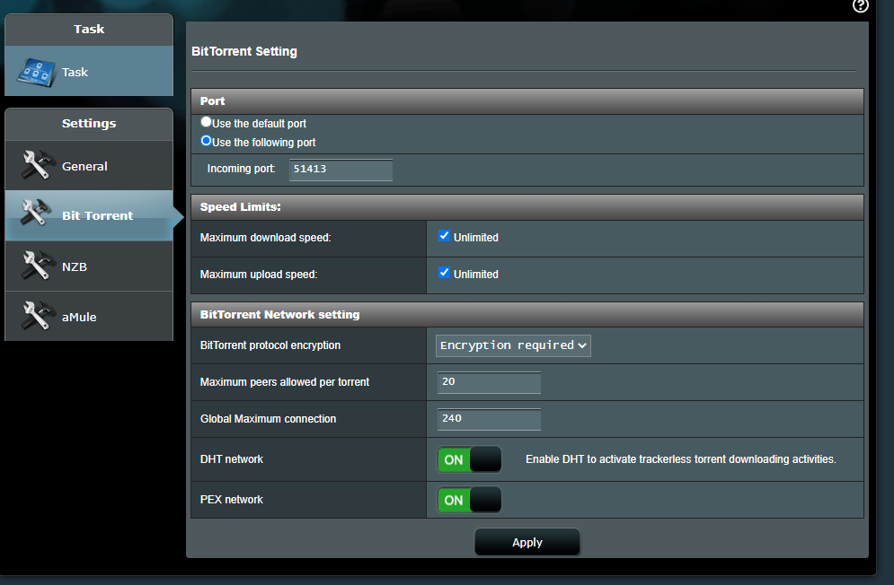Click the BitTorrent Setting page title
894x585 pixels.
pyautogui.click(x=244, y=51)
